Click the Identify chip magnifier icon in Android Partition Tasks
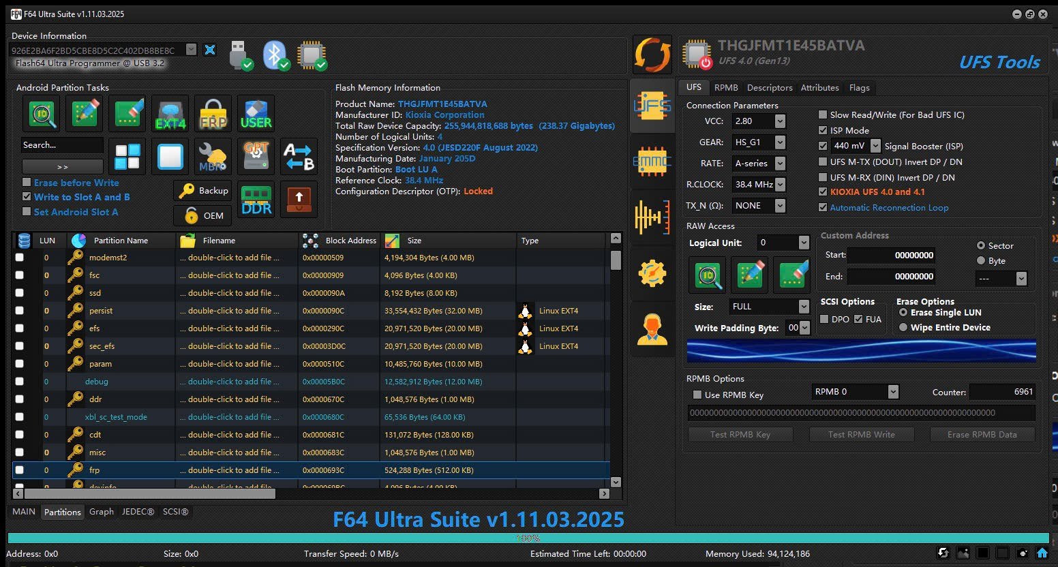The height and width of the screenshot is (567, 1058). [41, 113]
